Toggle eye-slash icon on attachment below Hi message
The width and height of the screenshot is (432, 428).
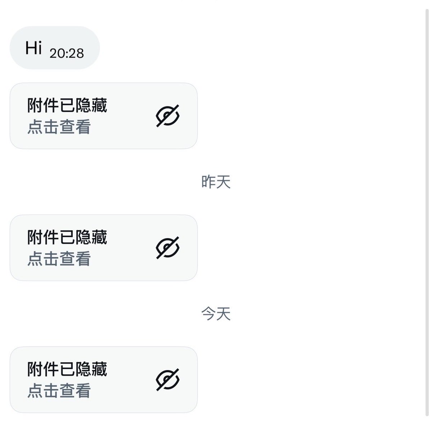click(168, 116)
